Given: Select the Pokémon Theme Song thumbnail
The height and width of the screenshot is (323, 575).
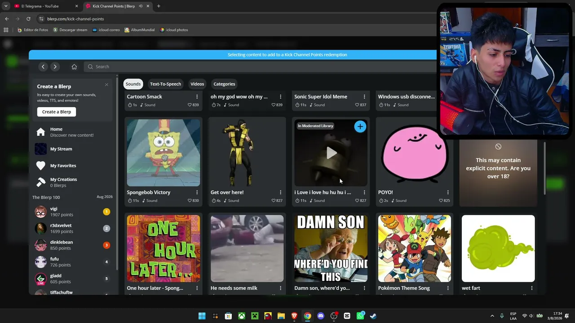Looking at the screenshot, I should click(x=415, y=249).
